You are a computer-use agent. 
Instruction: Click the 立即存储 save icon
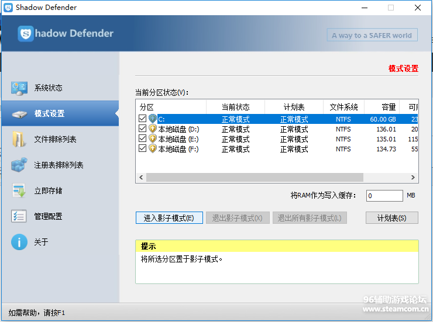point(19,191)
